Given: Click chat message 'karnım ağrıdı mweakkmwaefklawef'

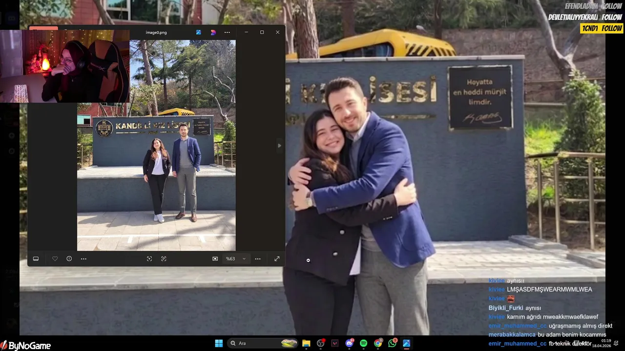Looking at the screenshot, I should pos(552,317).
